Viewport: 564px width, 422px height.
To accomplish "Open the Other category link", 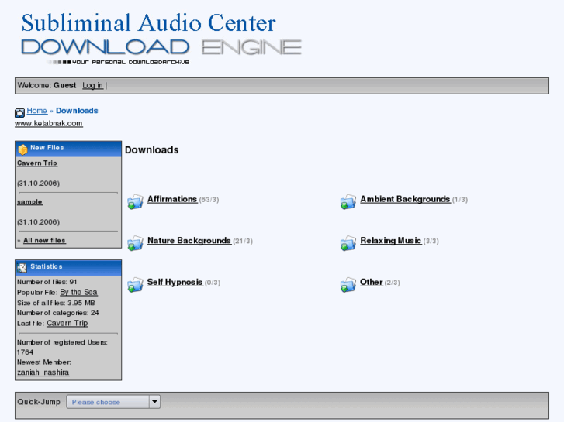I will pos(372,283).
